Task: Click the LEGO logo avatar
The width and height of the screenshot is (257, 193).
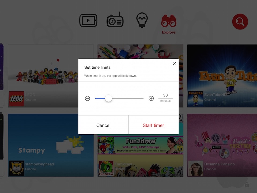Action: pyautogui.click(x=17, y=99)
